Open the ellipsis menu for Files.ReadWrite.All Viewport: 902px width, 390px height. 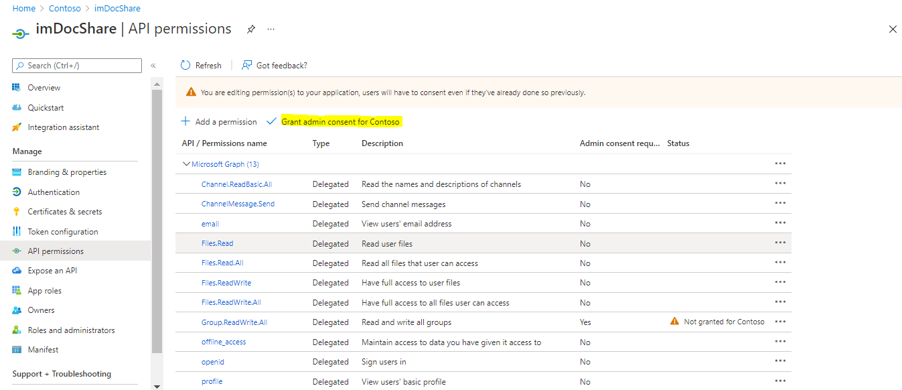point(780,302)
